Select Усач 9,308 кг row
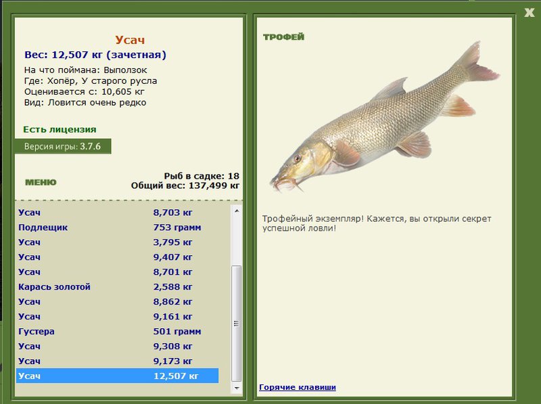Image resolution: width=541 pixels, height=404 pixels. pyautogui.click(x=117, y=346)
